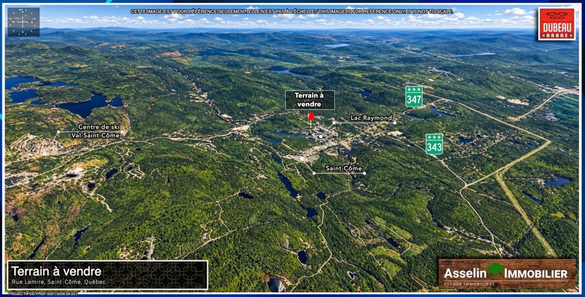
Task: Click the Rue Lemire address subtitle
Action: pyautogui.click(x=58, y=282)
